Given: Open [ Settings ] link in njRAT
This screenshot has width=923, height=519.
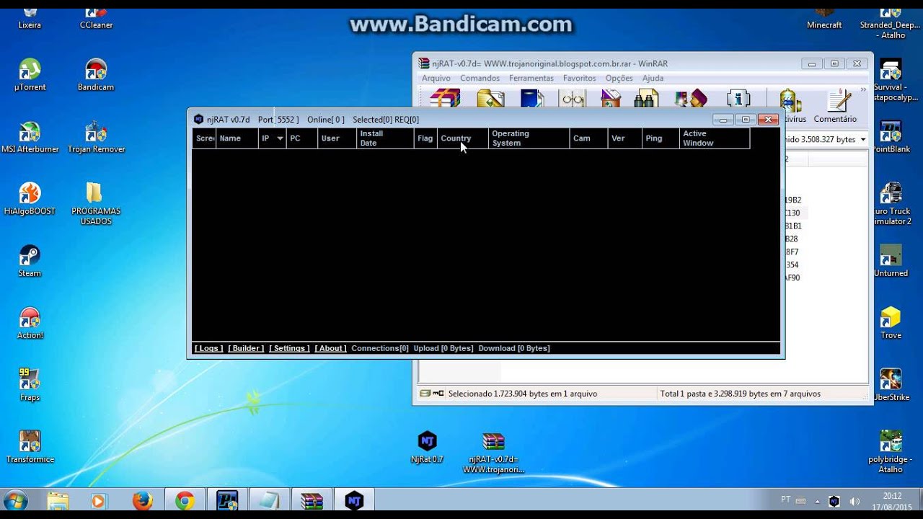Looking at the screenshot, I should [x=289, y=348].
